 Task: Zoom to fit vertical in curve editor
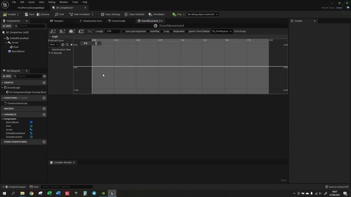tap(96, 43)
